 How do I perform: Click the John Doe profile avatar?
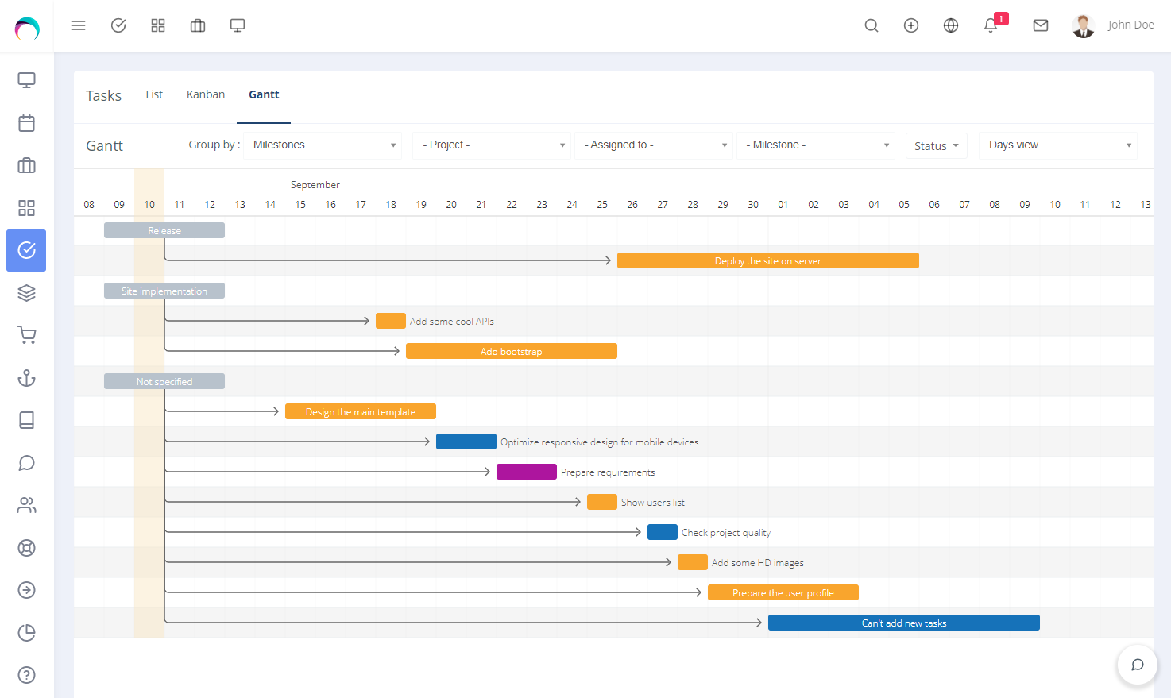(1083, 25)
